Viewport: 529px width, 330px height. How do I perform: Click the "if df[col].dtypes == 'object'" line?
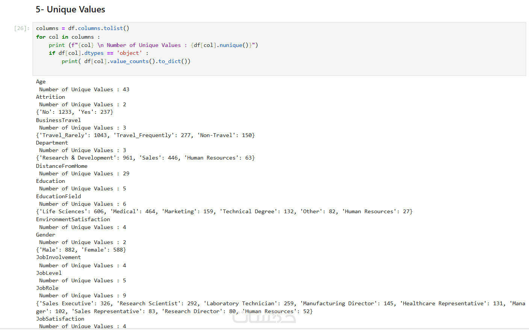click(98, 53)
